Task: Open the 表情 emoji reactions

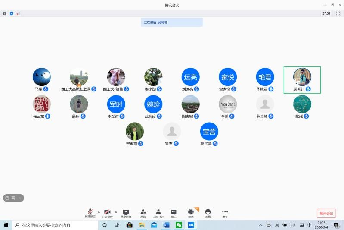Action: pos(208,212)
